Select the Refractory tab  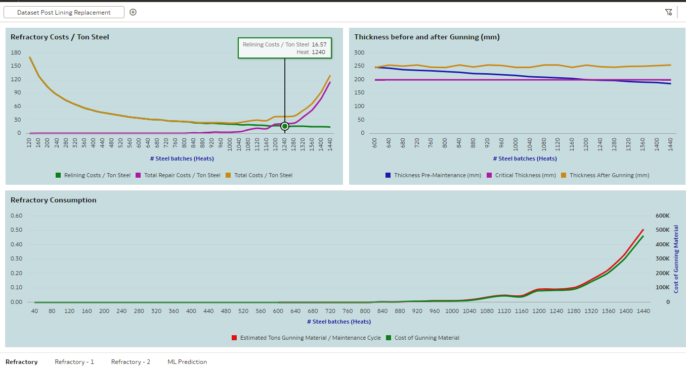(21, 361)
